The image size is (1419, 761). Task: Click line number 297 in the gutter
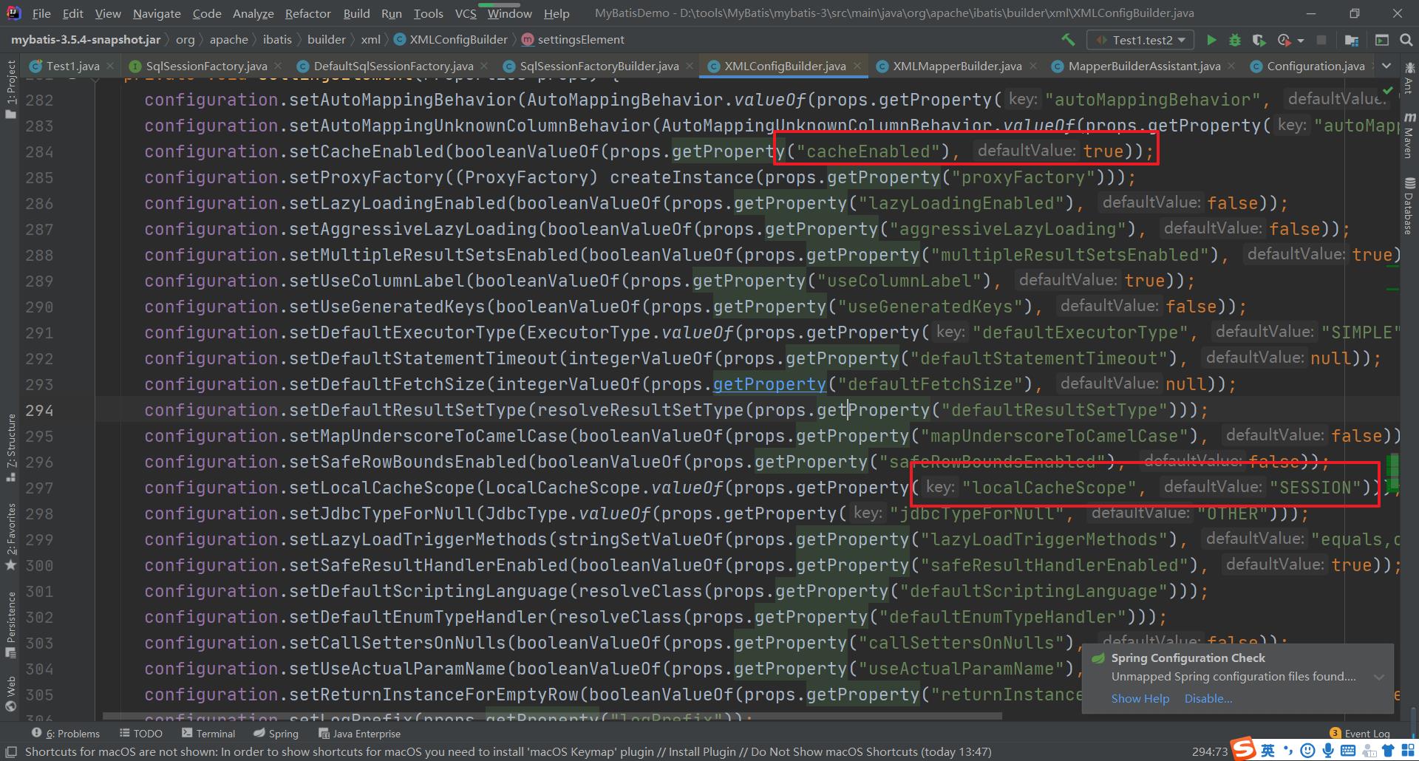tap(39, 488)
